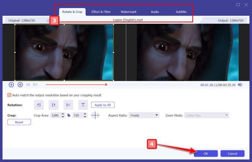Uncheck Auto match output resolution
This screenshot has height=162, width=252.
pyautogui.click(x=9, y=95)
